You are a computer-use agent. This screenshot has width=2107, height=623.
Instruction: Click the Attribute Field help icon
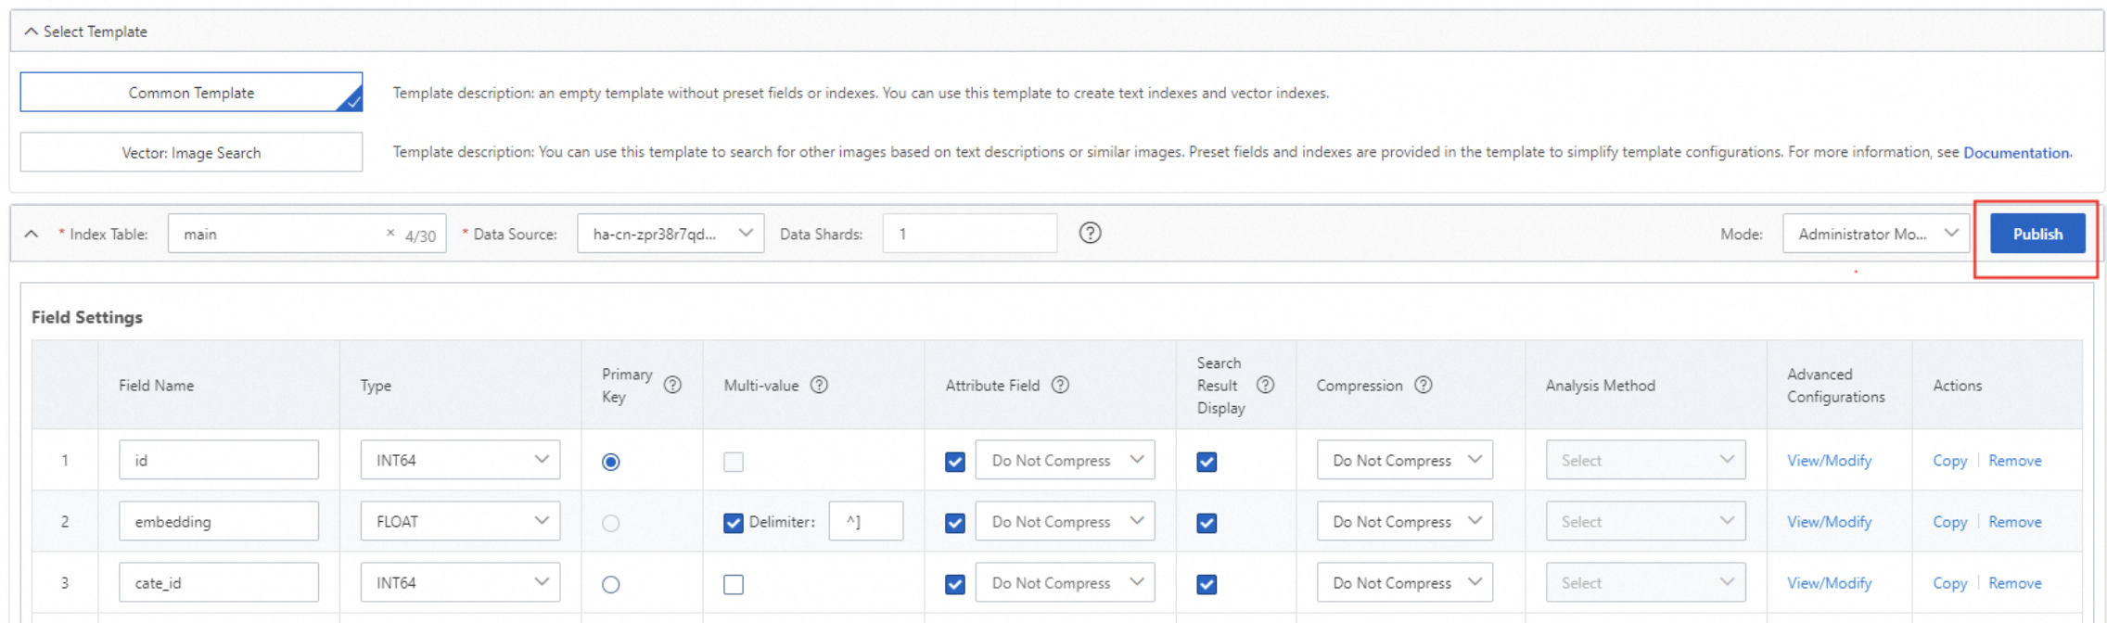click(x=1060, y=386)
